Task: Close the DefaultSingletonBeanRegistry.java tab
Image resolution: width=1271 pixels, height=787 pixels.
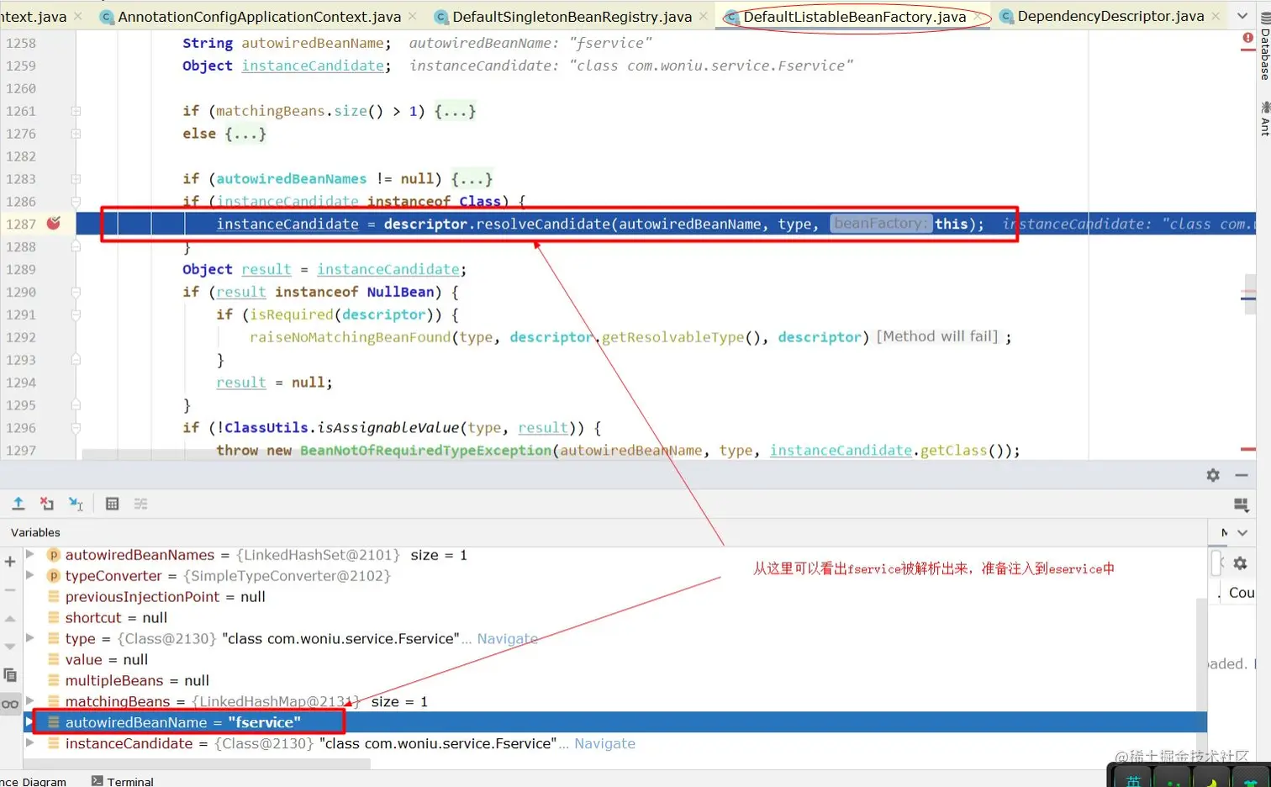Action: pos(704,16)
